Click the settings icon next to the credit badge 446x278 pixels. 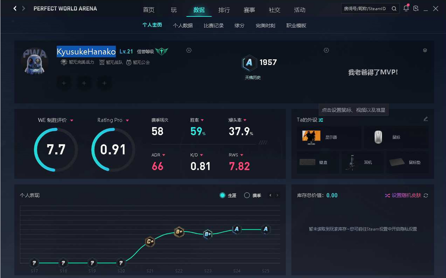click(189, 50)
